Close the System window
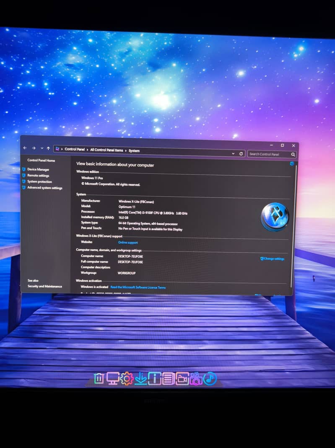 pyautogui.click(x=293, y=146)
